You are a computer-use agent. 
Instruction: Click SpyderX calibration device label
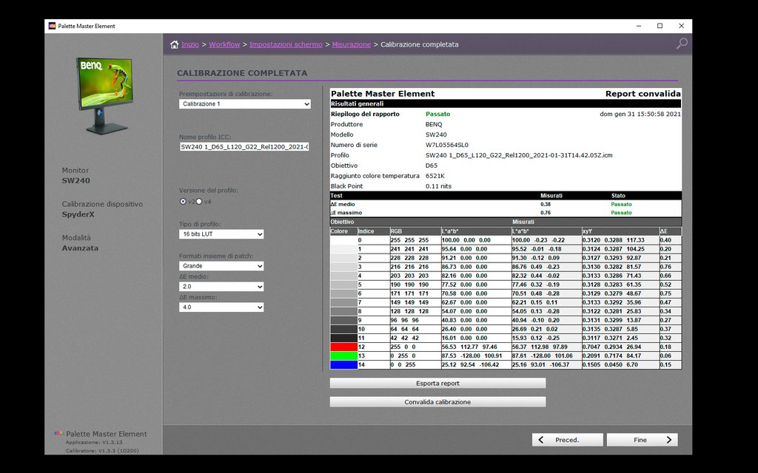click(x=78, y=214)
